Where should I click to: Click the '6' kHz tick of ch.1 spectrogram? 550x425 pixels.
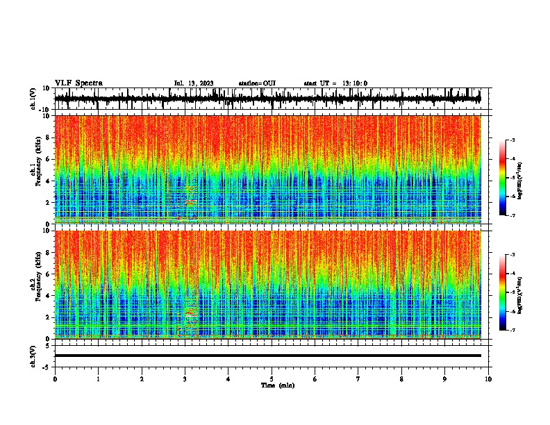48,159
